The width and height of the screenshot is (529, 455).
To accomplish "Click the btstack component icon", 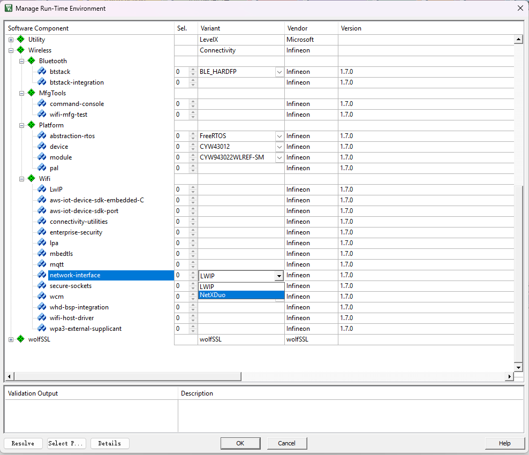I will point(42,72).
